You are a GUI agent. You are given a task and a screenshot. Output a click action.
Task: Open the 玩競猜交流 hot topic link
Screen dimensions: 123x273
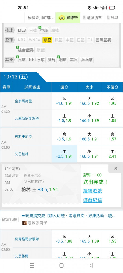coord(68,216)
